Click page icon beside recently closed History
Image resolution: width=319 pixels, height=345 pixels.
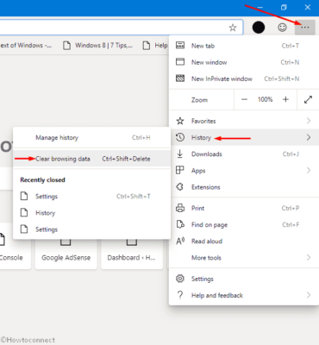24,213
